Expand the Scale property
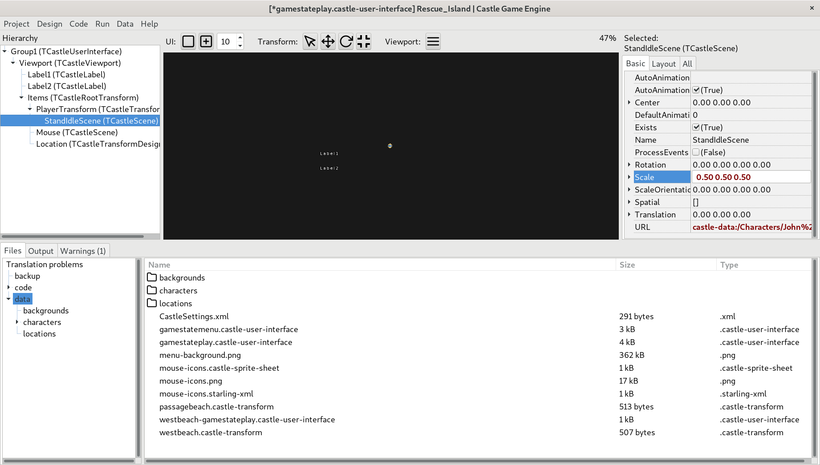This screenshot has width=820, height=465. point(629,177)
